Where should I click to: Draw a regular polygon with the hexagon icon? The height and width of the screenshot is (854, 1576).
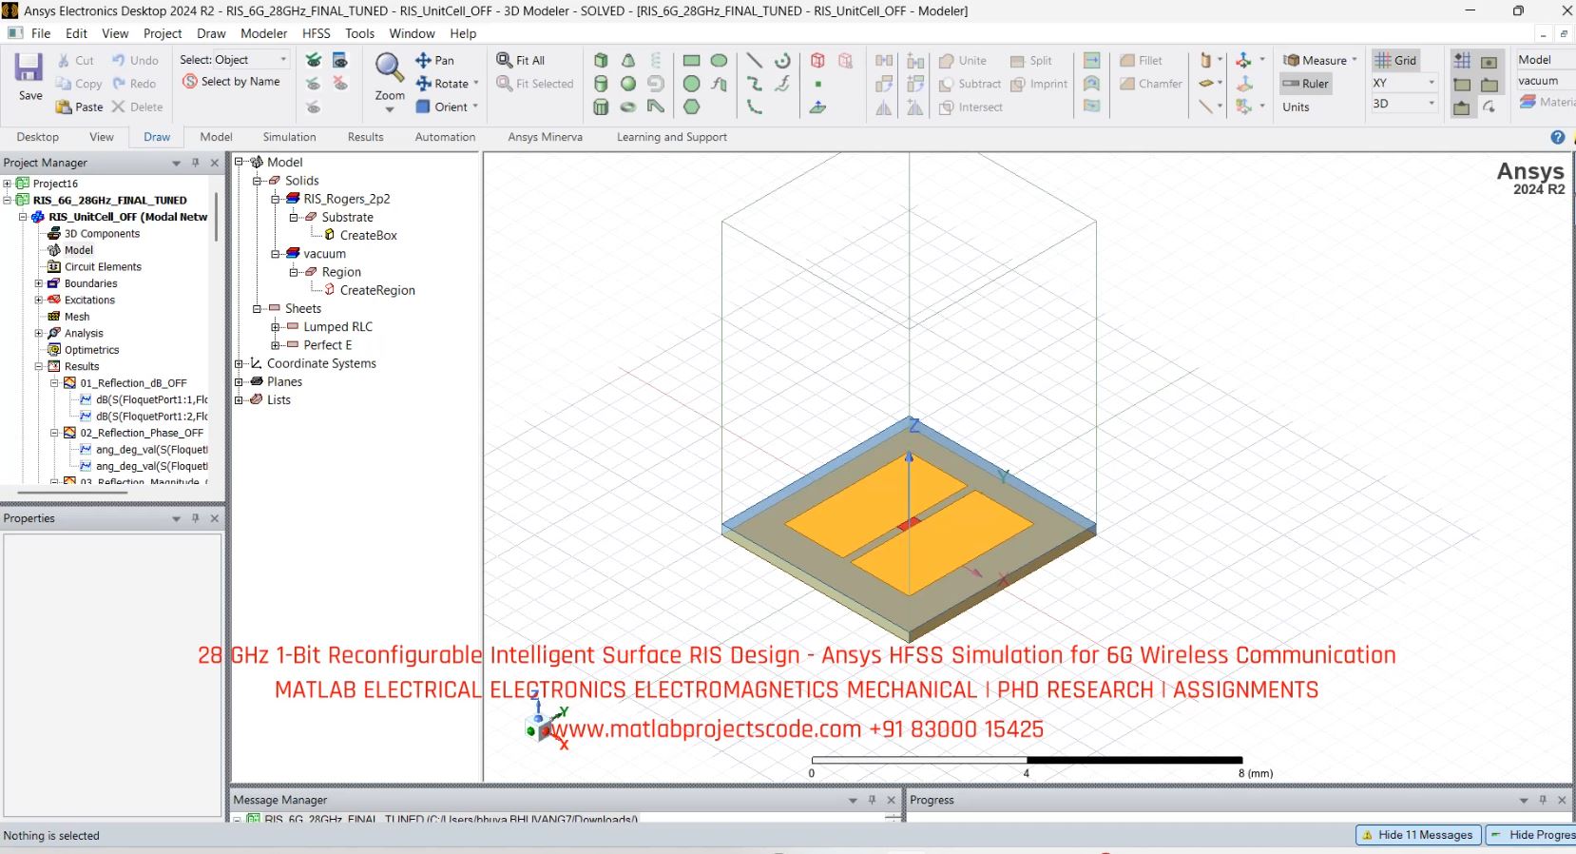[692, 107]
